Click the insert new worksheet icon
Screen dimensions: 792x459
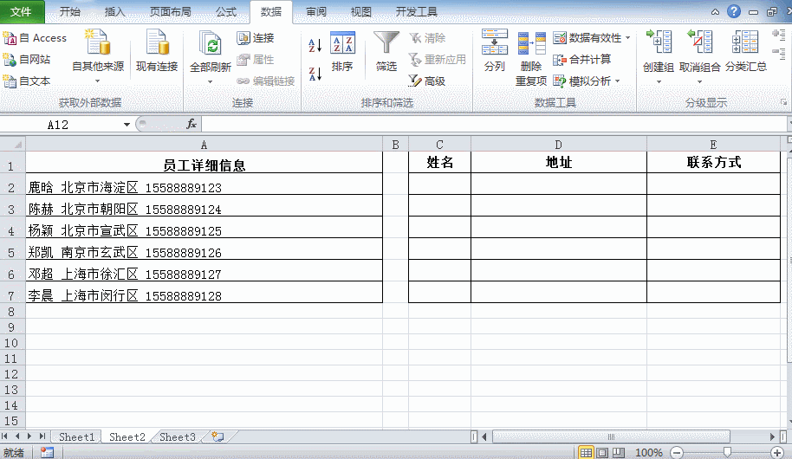(x=218, y=436)
